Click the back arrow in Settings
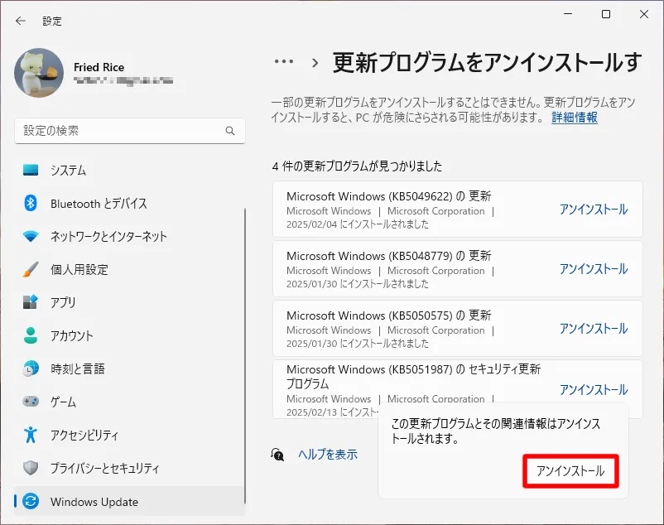Screen dimensions: 664x525 21,21
